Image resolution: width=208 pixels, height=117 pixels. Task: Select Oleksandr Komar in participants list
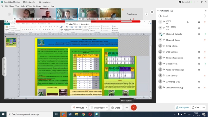coord(182,40)
